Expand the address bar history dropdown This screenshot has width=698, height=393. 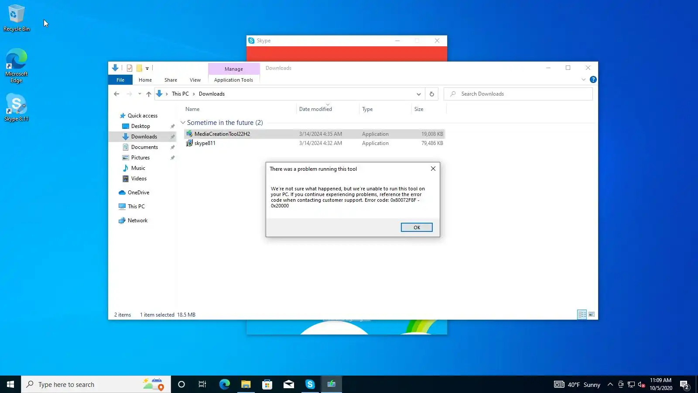coord(418,94)
